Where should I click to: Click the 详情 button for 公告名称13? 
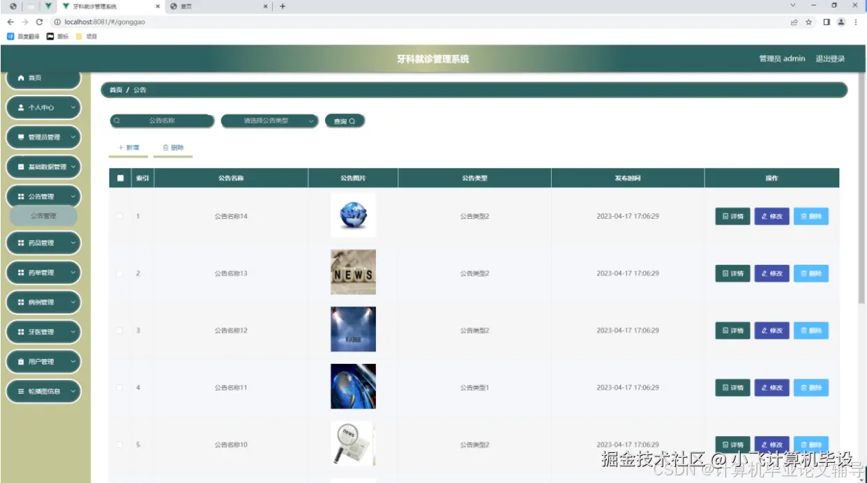(x=732, y=273)
